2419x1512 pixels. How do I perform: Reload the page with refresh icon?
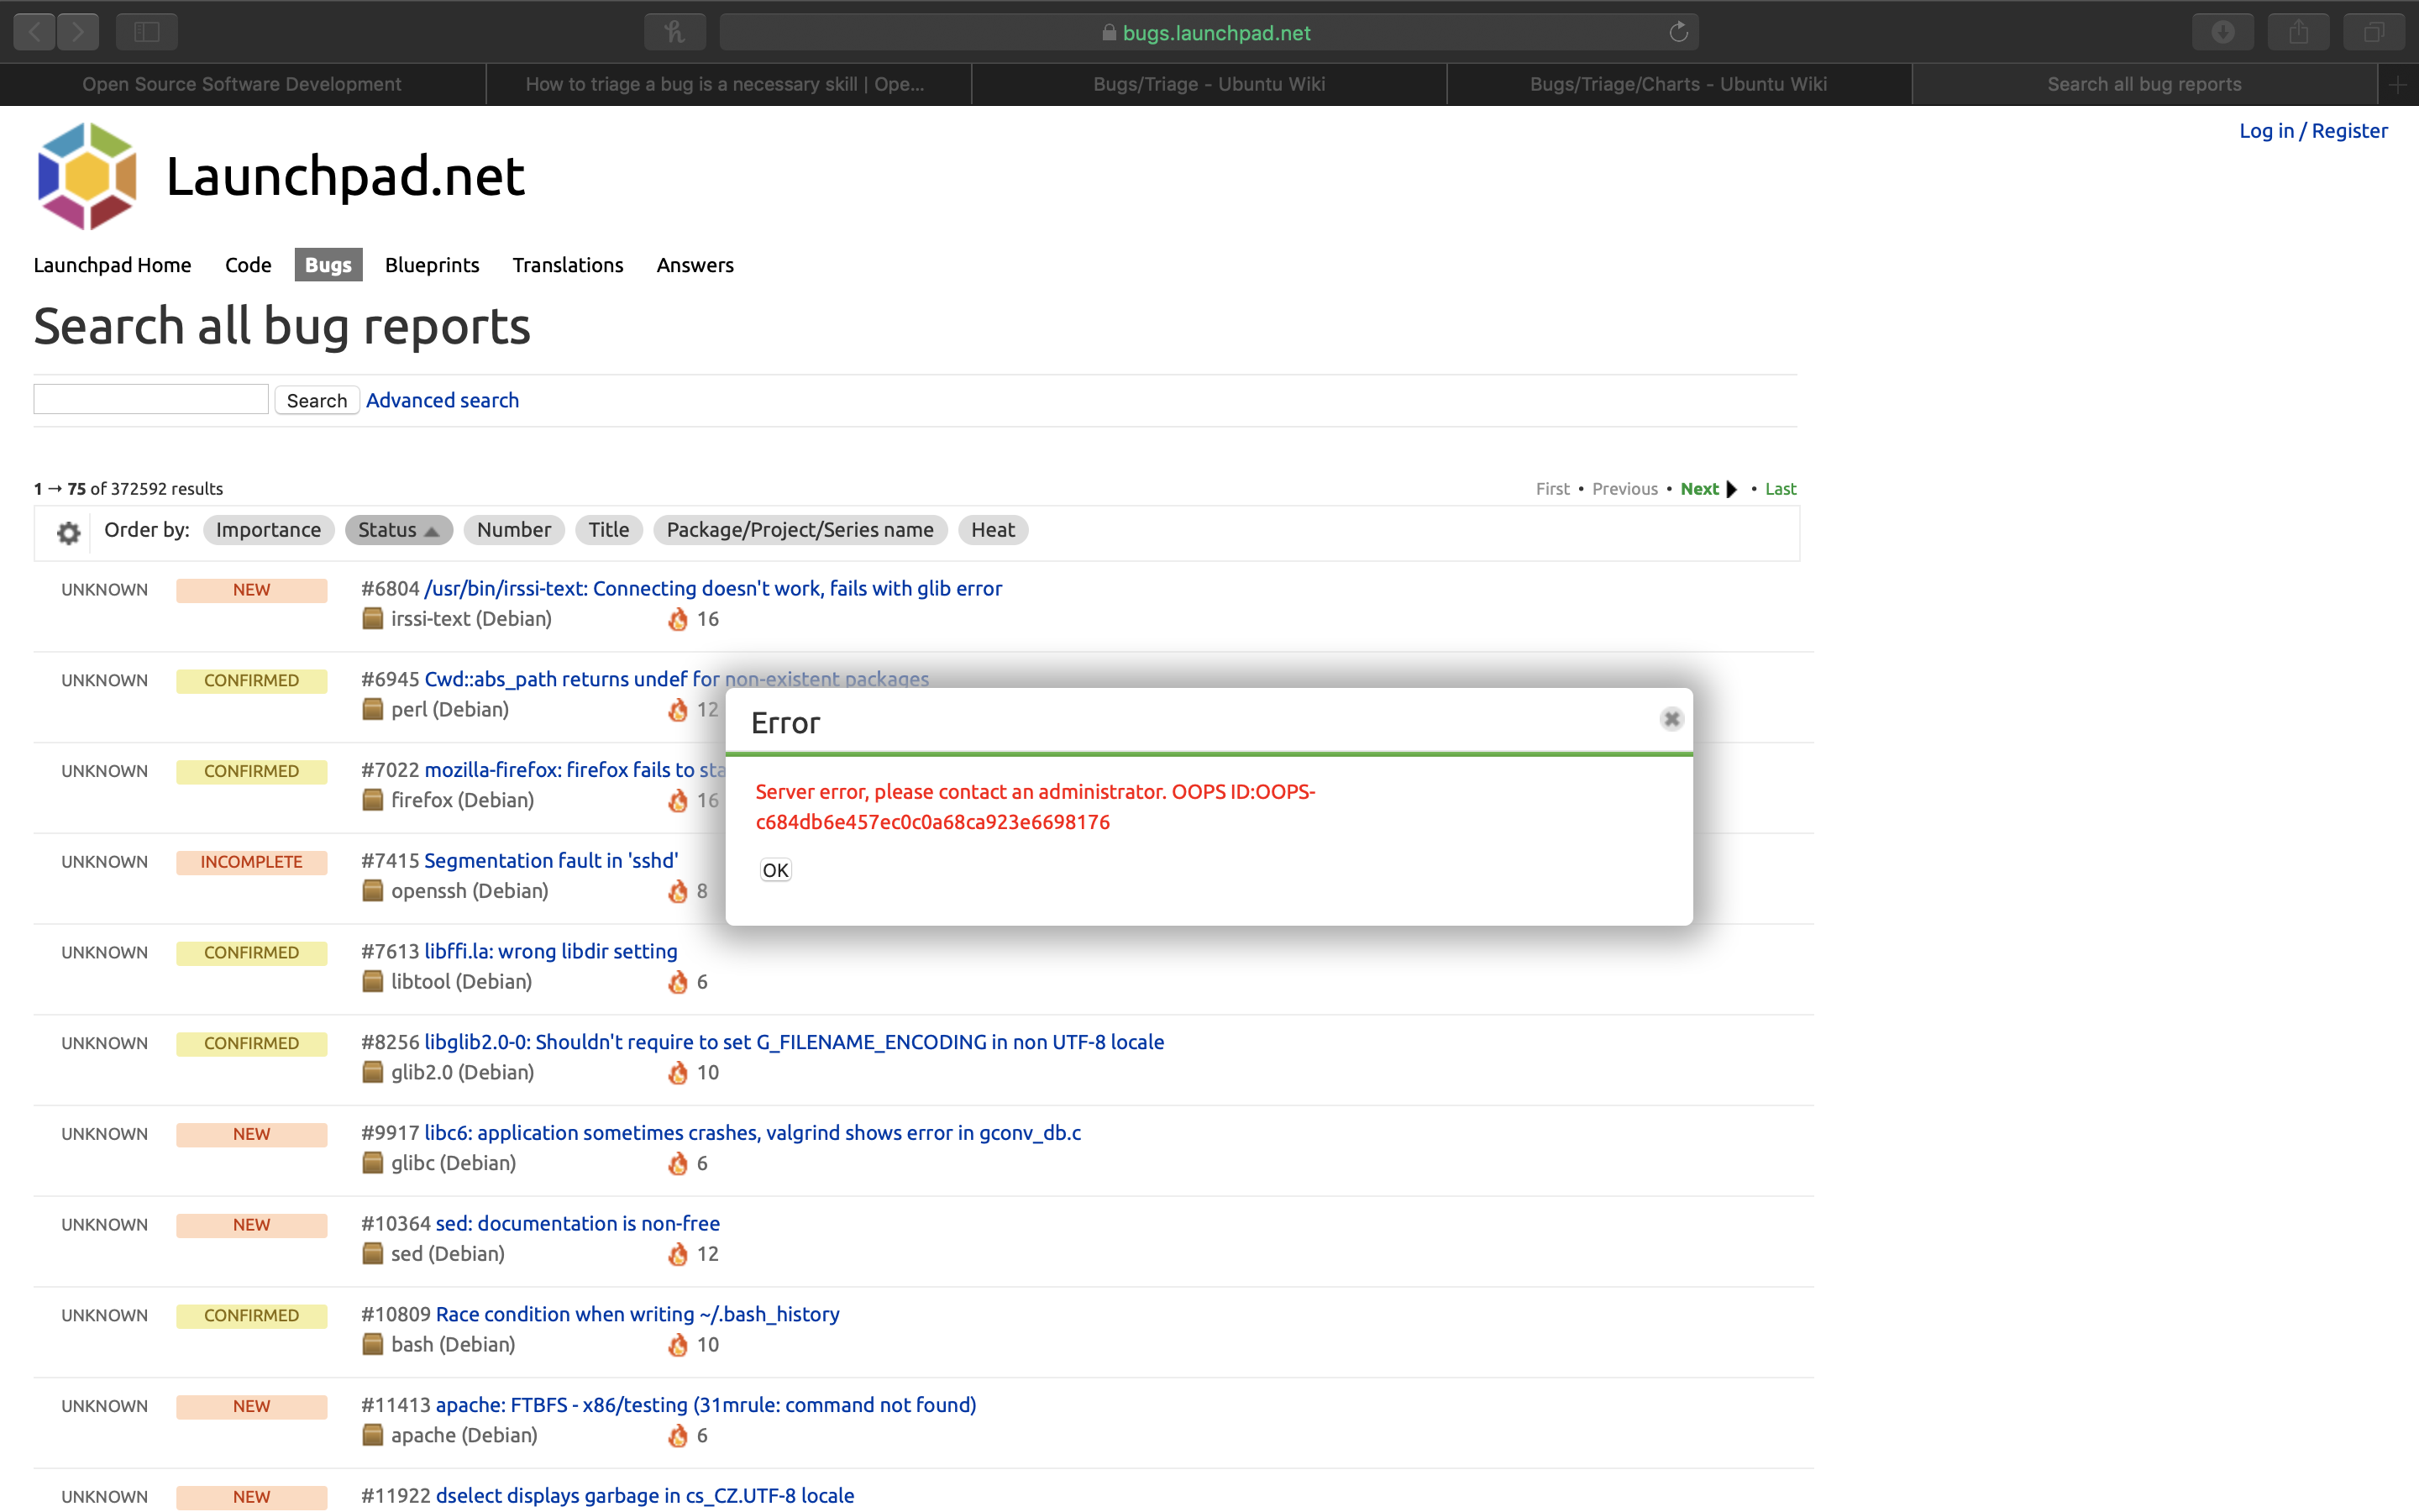click(x=1678, y=32)
